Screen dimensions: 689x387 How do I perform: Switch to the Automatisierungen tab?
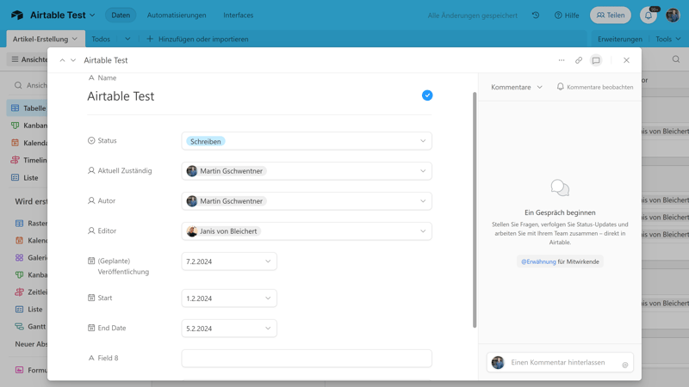(177, 15)
